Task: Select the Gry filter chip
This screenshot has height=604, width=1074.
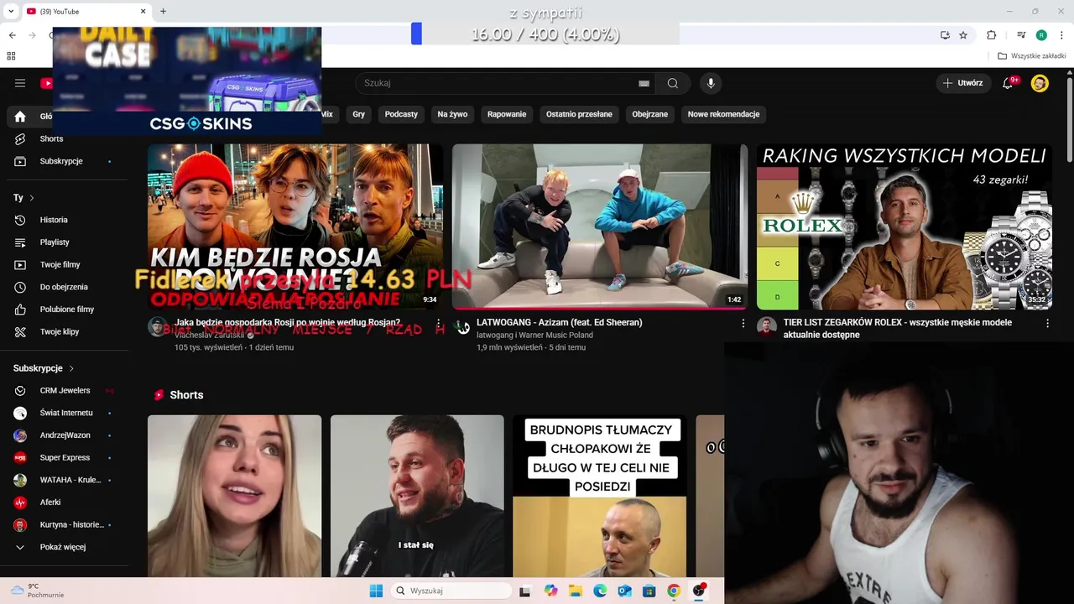Action: pyautogui.click(x=359, y=114)
